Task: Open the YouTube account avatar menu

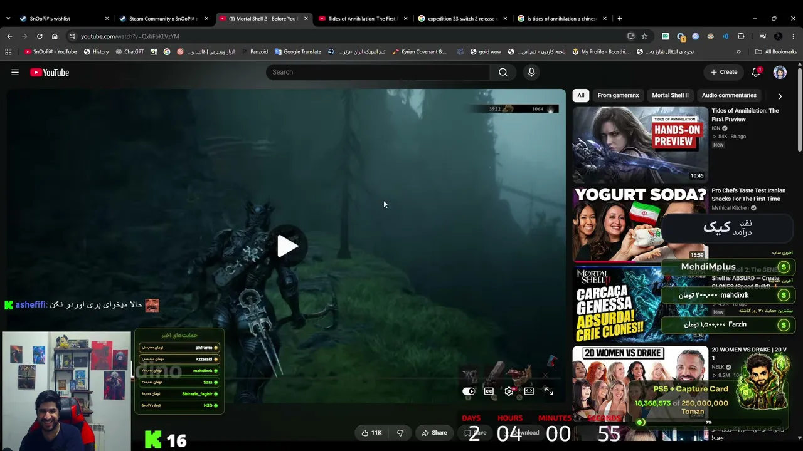Action: [x=780, y=72]
